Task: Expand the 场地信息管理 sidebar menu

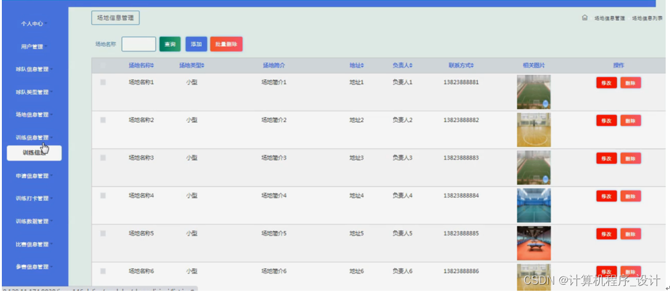Action: tap(33, 114)
